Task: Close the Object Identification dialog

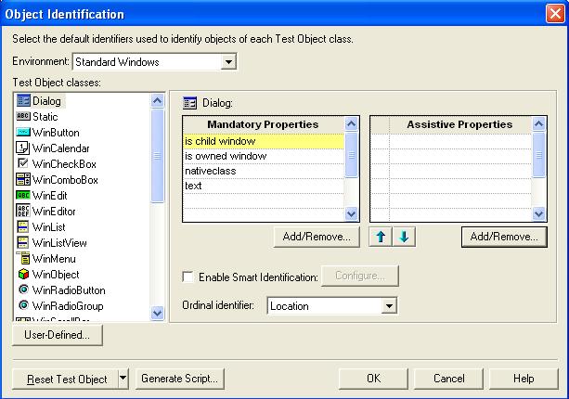Action: pos(555,14)
